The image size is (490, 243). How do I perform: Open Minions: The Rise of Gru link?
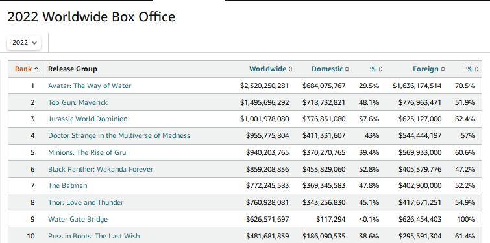click(87, 152)
